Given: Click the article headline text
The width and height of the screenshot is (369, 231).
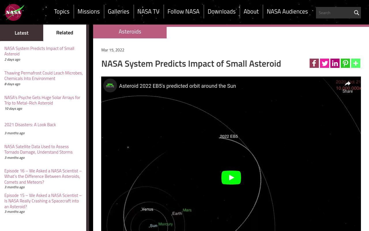Looking at the screenshot, I should click(191, 64).
